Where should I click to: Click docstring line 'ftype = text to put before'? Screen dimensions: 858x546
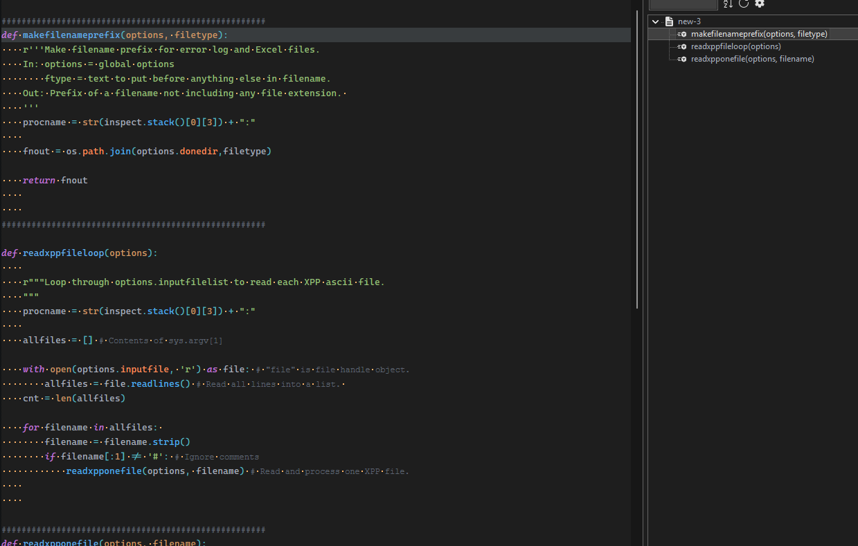click(188, 79)
